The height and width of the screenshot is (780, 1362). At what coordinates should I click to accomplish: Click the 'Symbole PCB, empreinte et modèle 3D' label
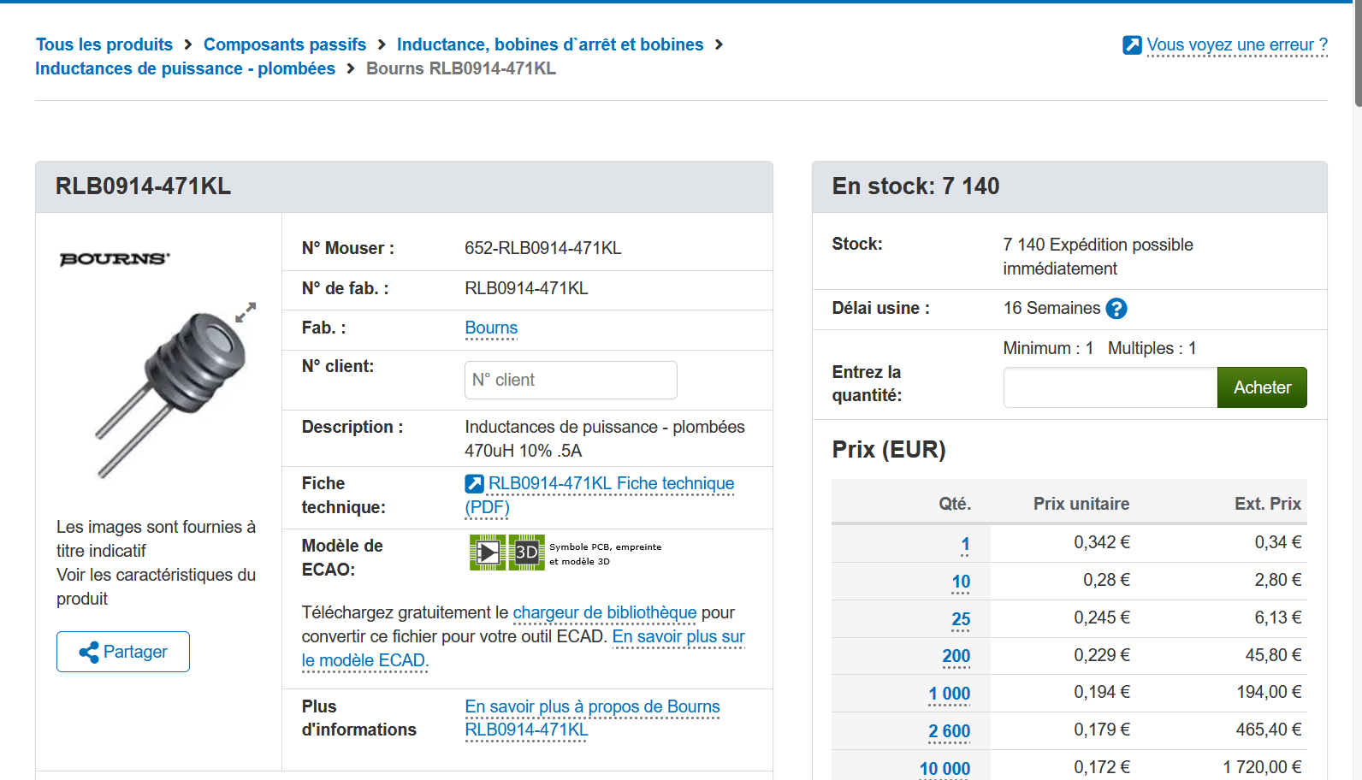(x=605, y=553)
